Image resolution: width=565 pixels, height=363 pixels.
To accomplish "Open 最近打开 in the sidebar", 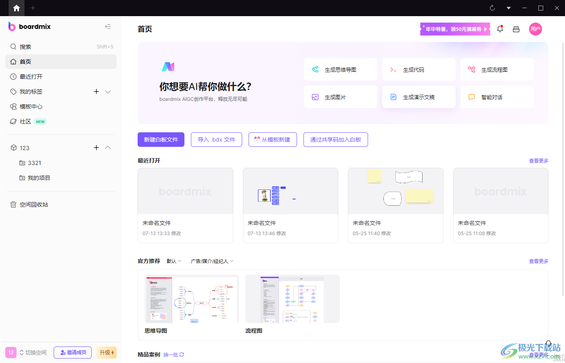I will click(61, 77).
